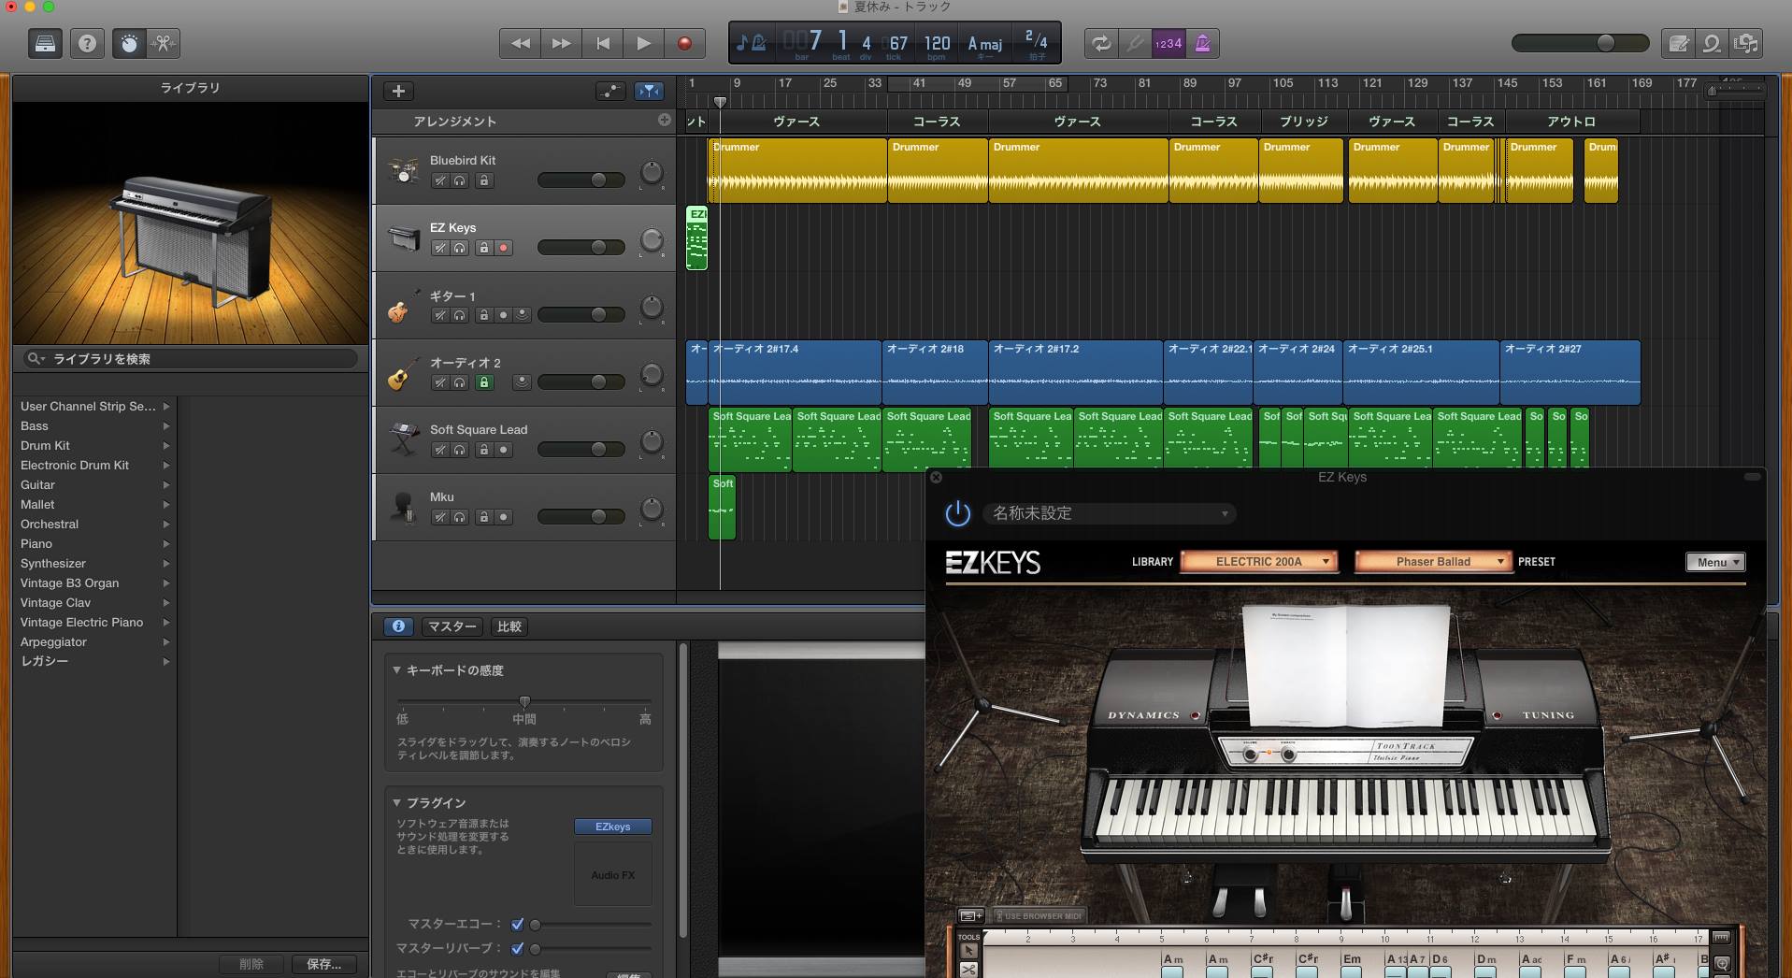
Task: Click the red Record button
Action: 684,43
